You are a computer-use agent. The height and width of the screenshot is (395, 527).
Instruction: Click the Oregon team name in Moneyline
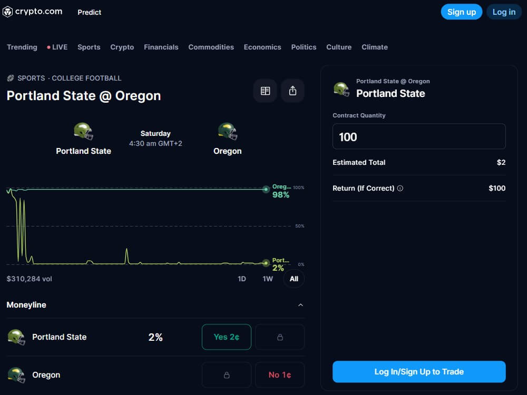[46, 375]
